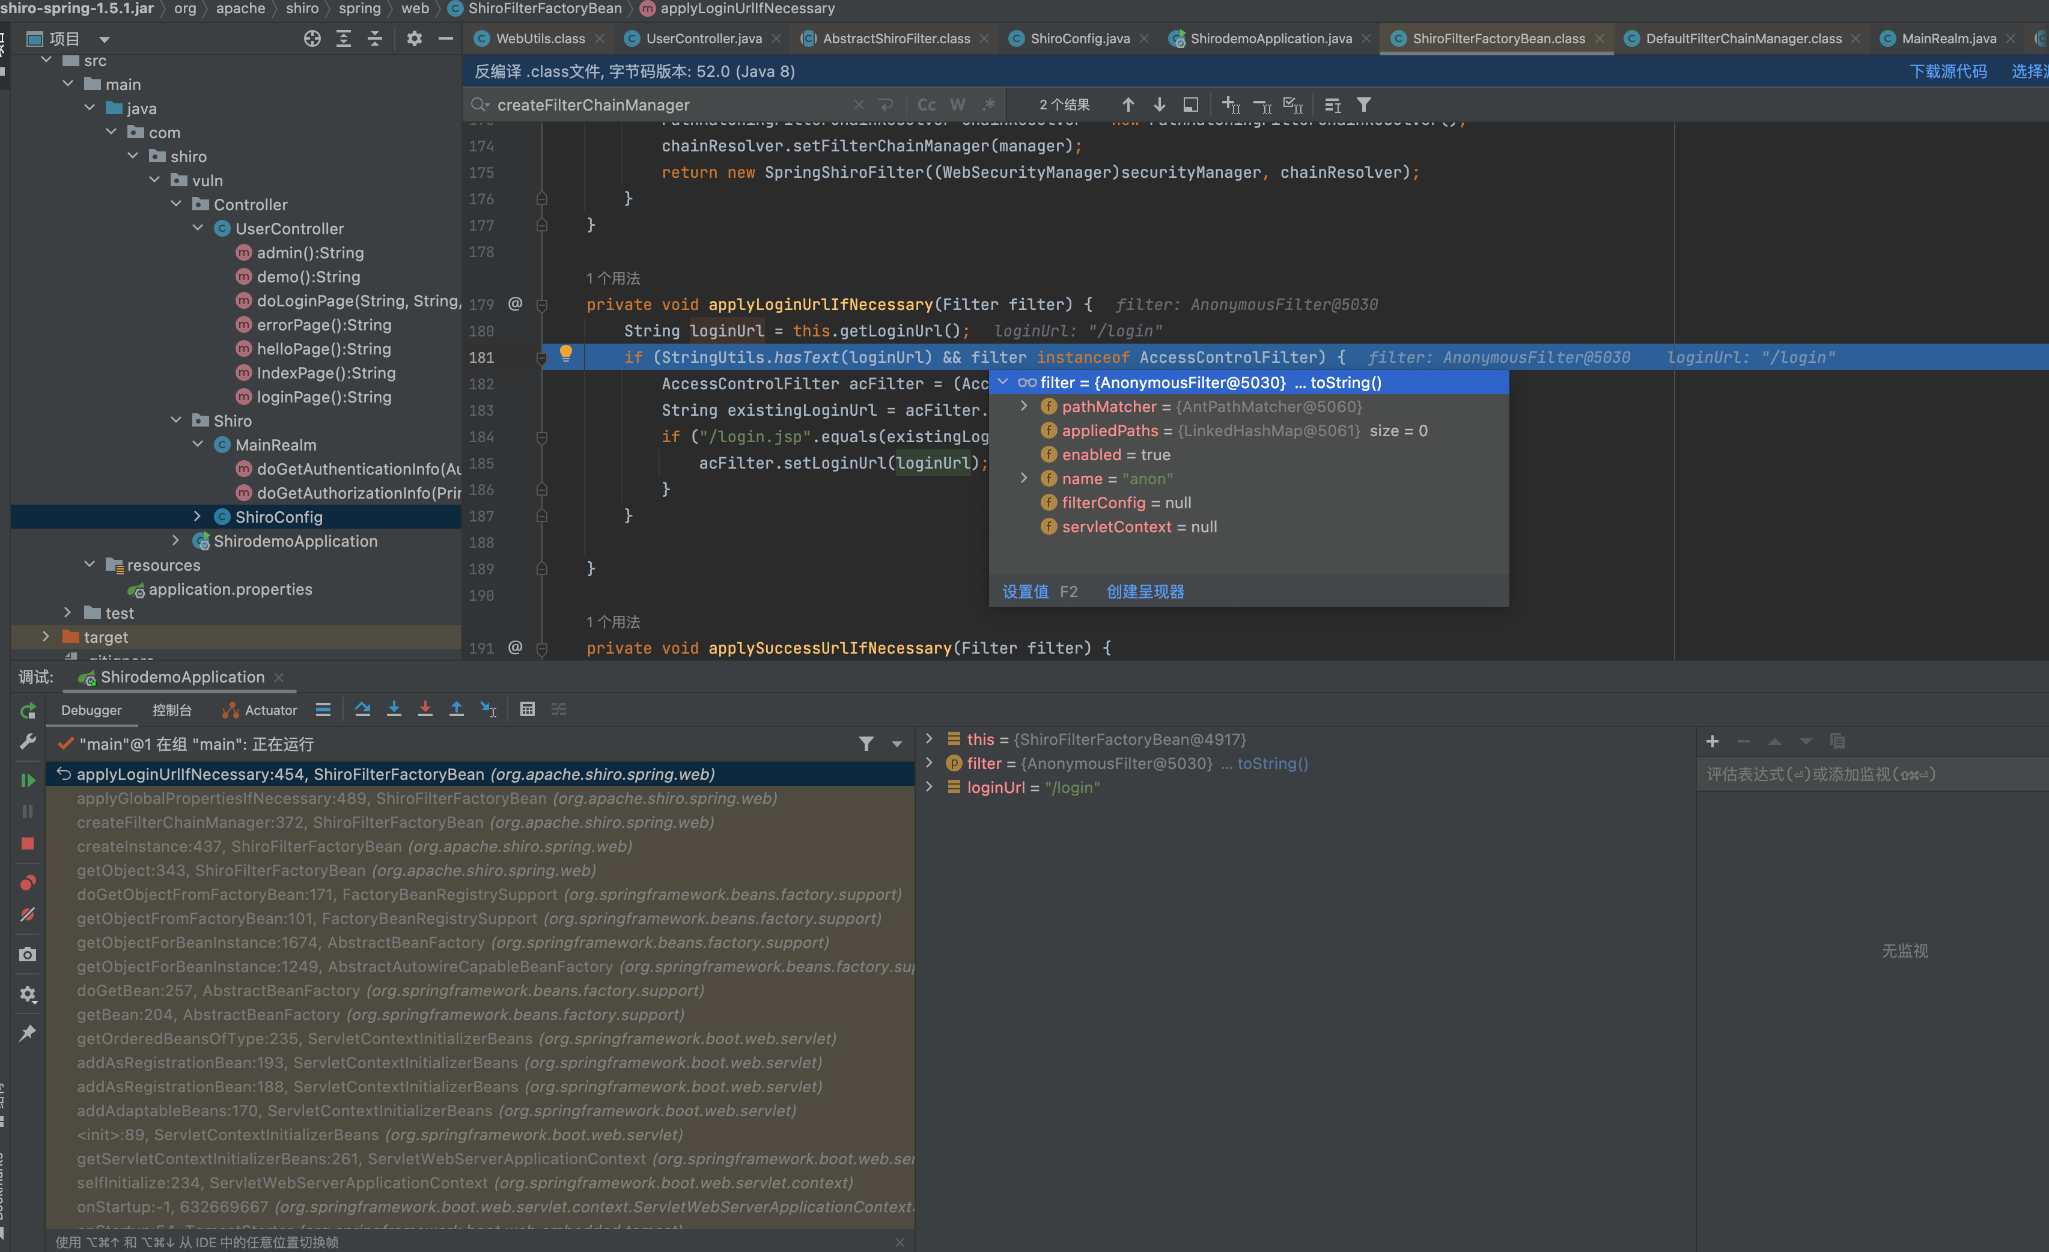Click the search field containing createFilterChainManager
This screenshot has width=2049, height=1252.
(x=665, y=105)
